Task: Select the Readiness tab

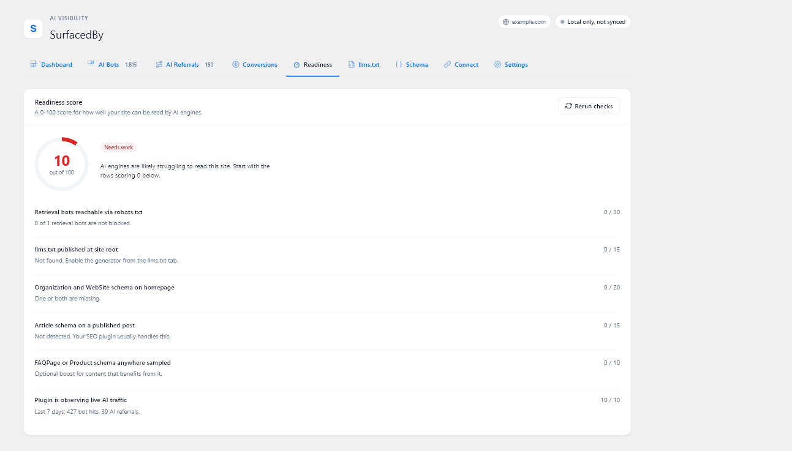Action: pos(312,64)
